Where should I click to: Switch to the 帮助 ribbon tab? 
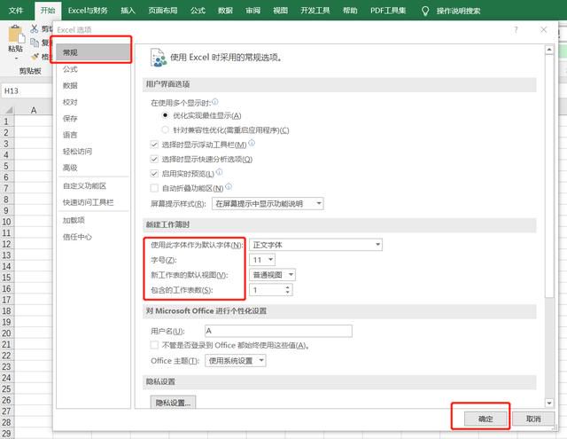coord(350,11)
